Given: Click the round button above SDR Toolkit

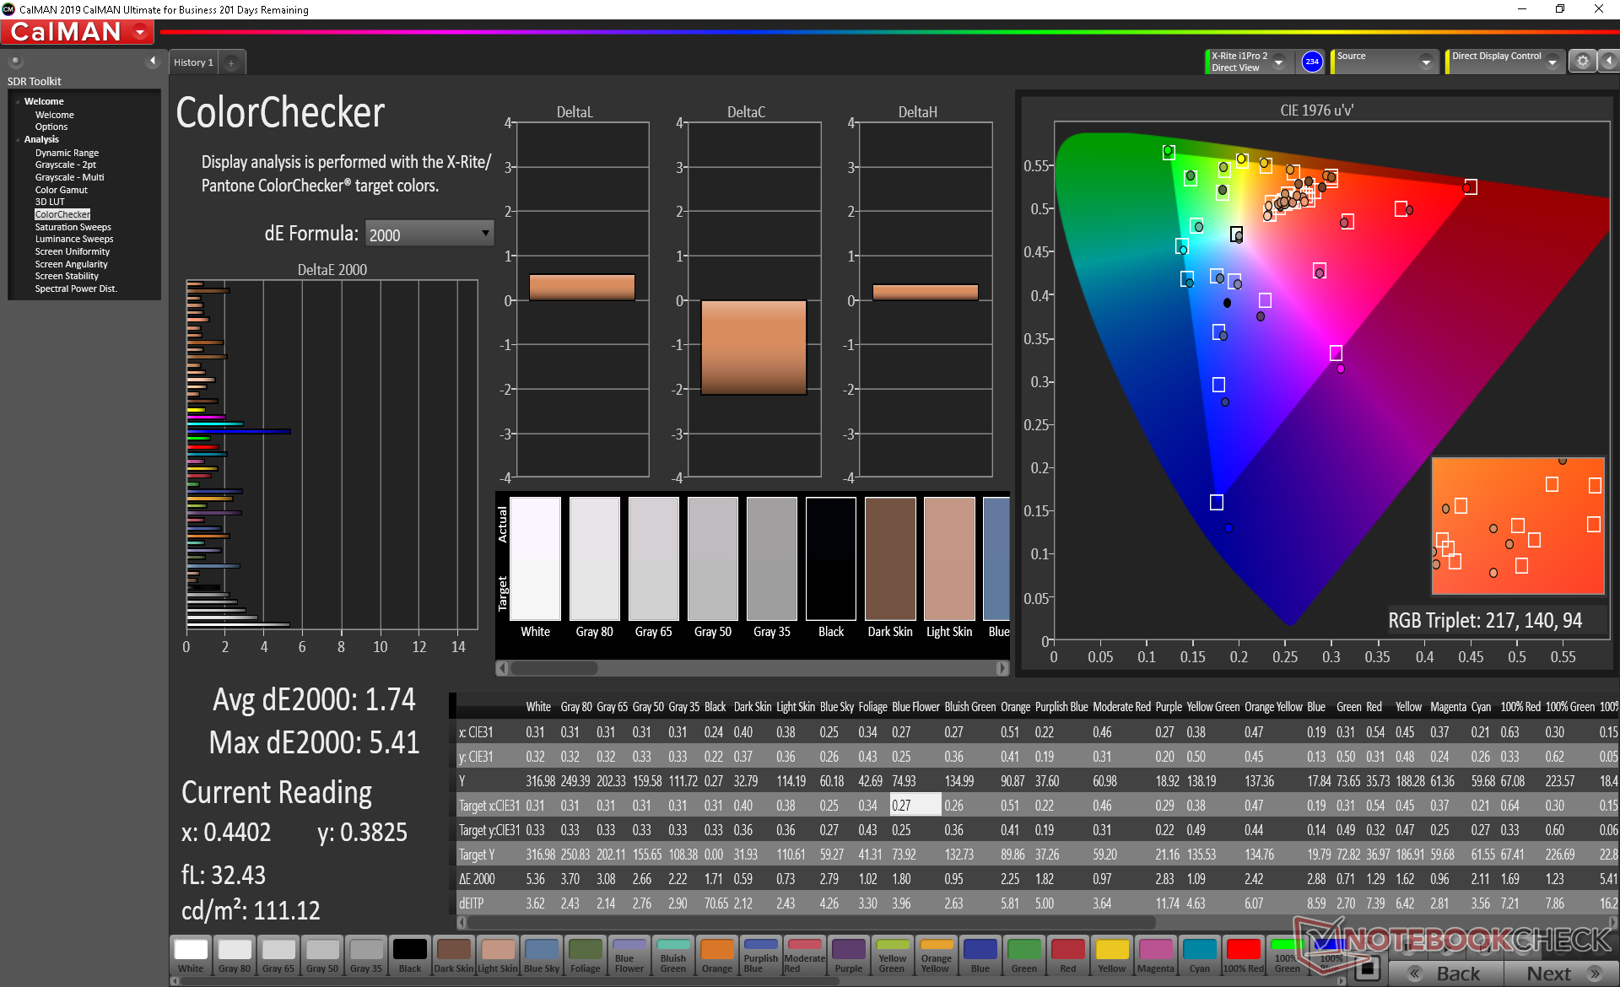Looking at the screenshot, I should click(x=15, y=61).
